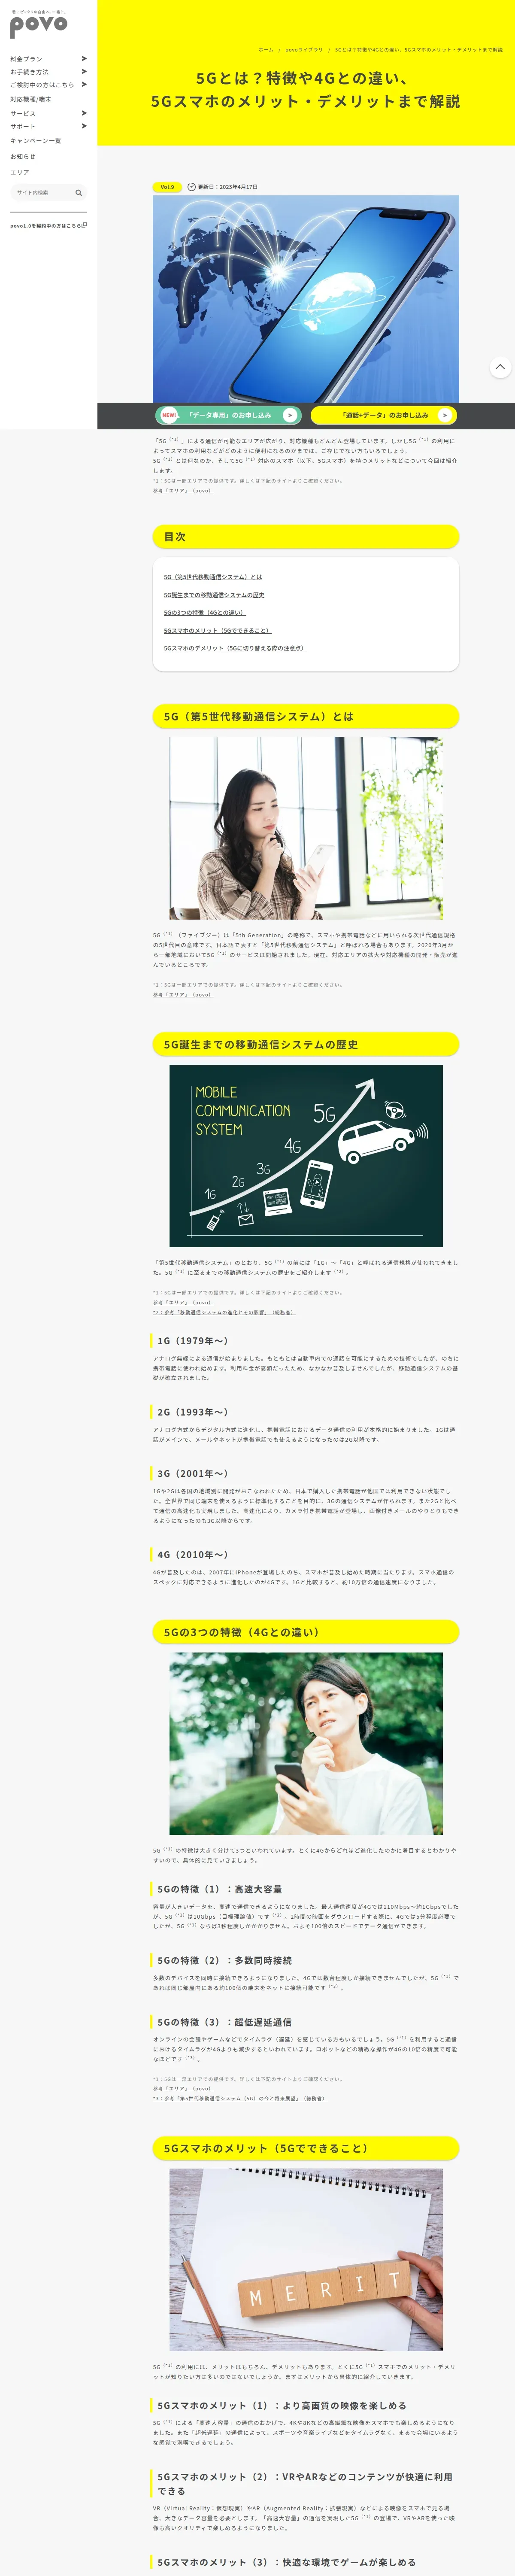
Task: Click arrow icon on 通話+データ button
Action: click(445, 415)
